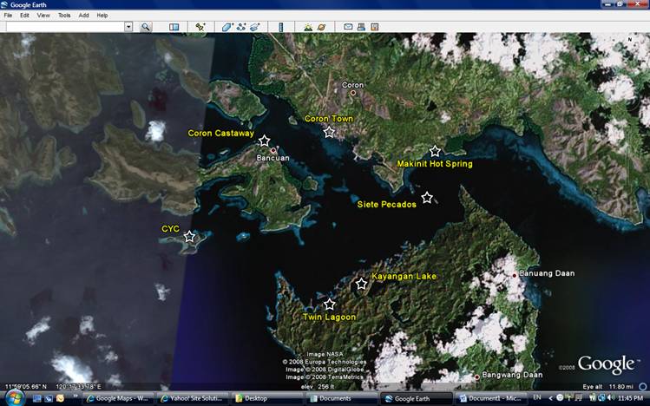The height and width of the screenshot is (406, 650).
Task: Open the Edit menu
Action: pos(24,16)
